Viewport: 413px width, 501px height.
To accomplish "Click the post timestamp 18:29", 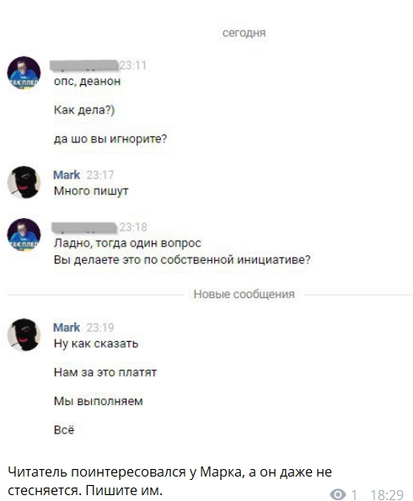I will [x=387, y=494].
